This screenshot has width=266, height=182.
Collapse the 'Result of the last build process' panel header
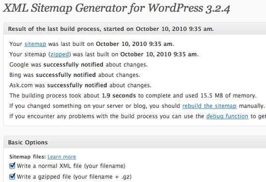[x=135, y=29]
